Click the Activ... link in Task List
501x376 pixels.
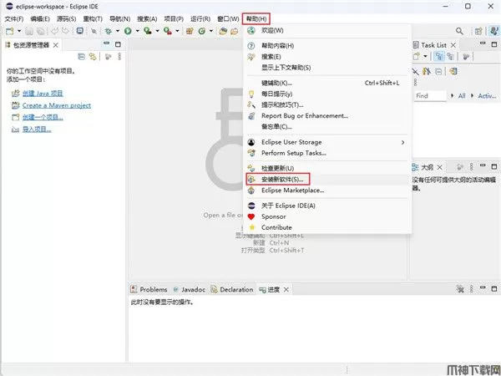coord(487,95)
